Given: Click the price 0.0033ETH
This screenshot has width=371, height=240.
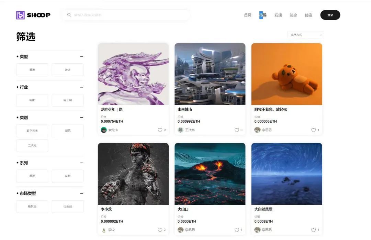Looking at the screenshot, I should (187, 222).
